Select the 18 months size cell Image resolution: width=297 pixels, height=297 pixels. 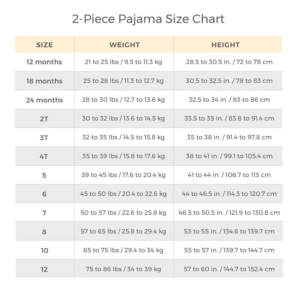45,81
